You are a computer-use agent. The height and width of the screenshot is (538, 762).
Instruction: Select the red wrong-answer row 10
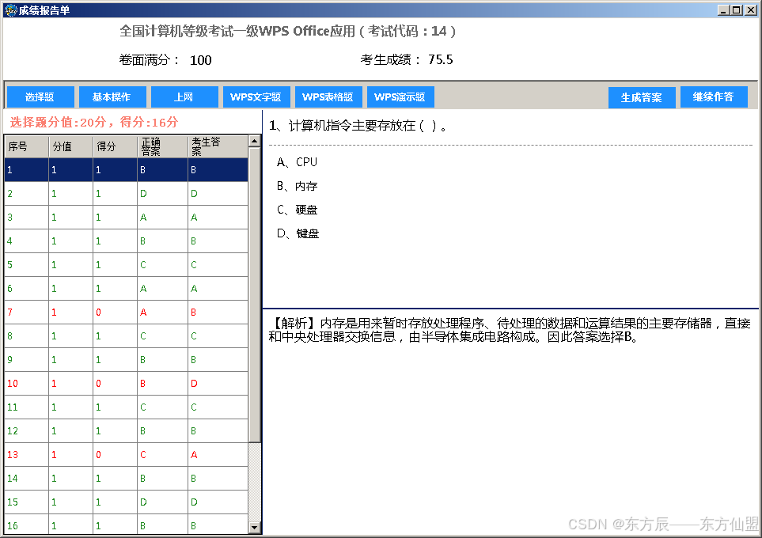pyautogui.click(x=127, y=384)
